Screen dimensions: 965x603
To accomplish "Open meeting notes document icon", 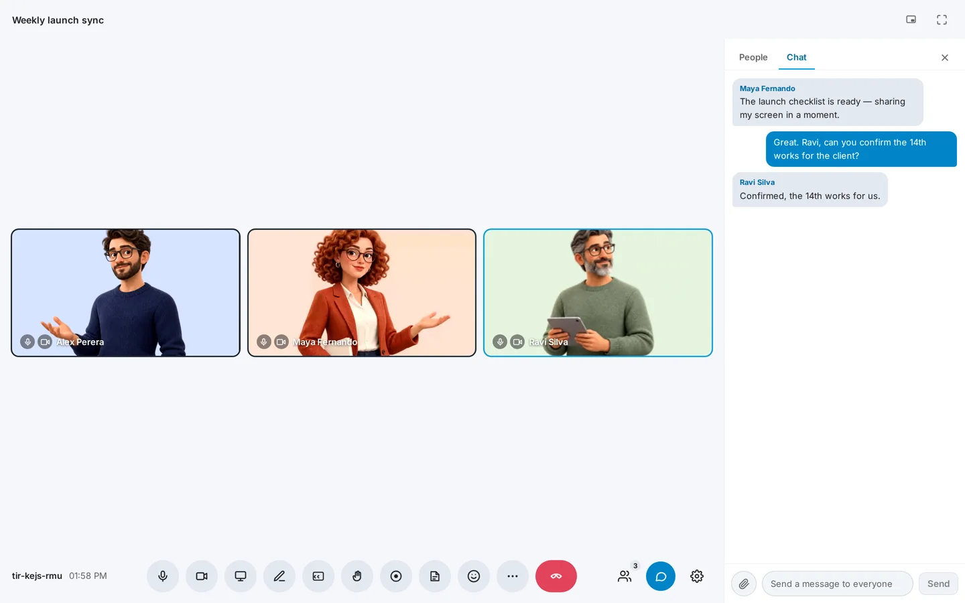I will (x=435, y=576).
